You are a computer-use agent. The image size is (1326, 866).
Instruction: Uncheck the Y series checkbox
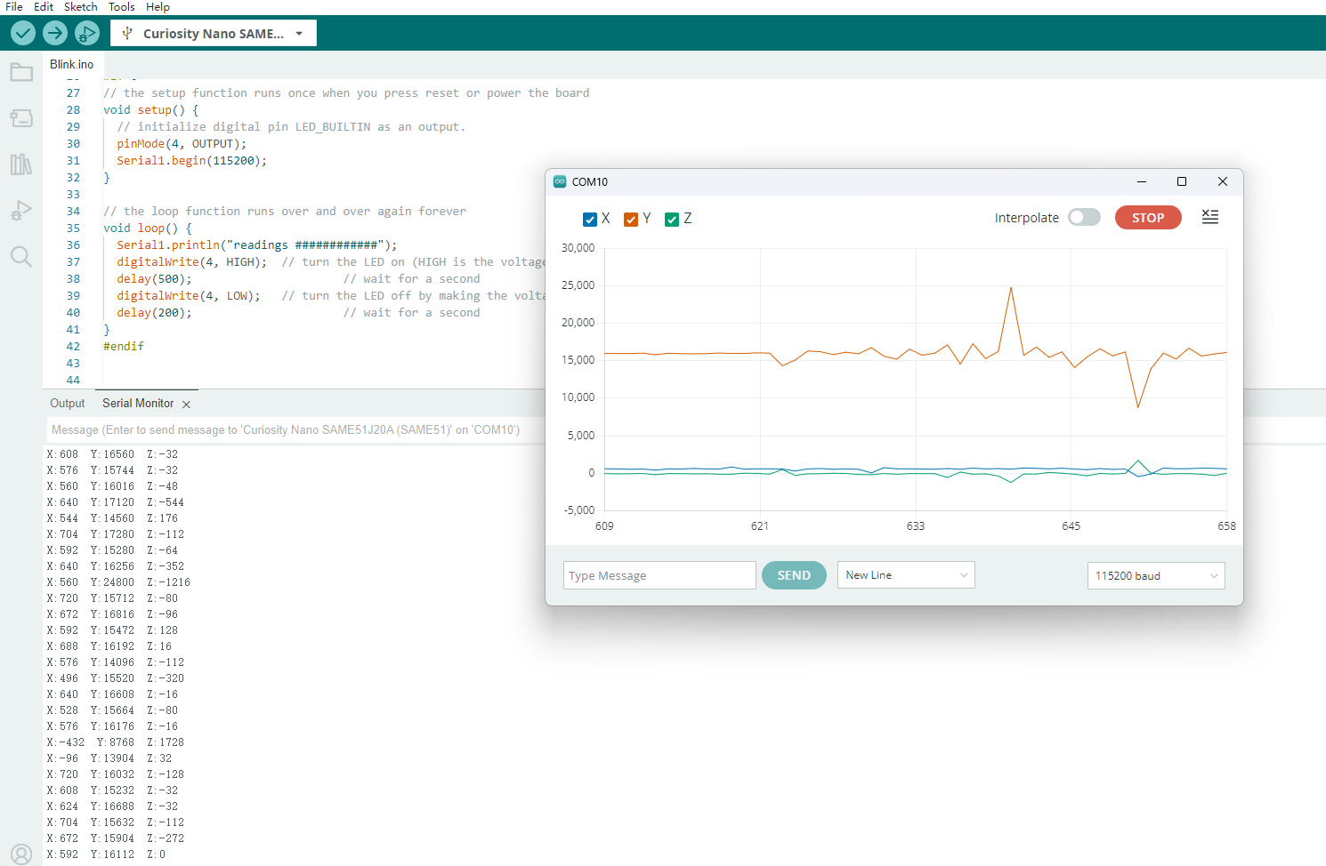(x=631, y=220)
